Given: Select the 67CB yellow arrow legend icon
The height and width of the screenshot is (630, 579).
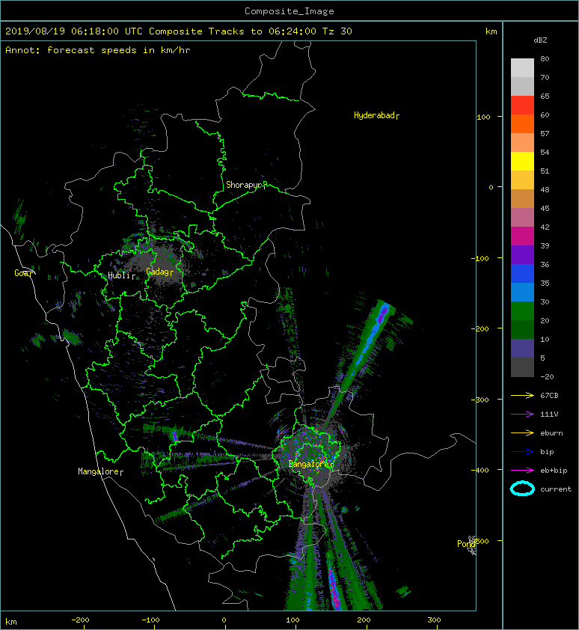Looking at the screenshot, I should tap(522, 396).
